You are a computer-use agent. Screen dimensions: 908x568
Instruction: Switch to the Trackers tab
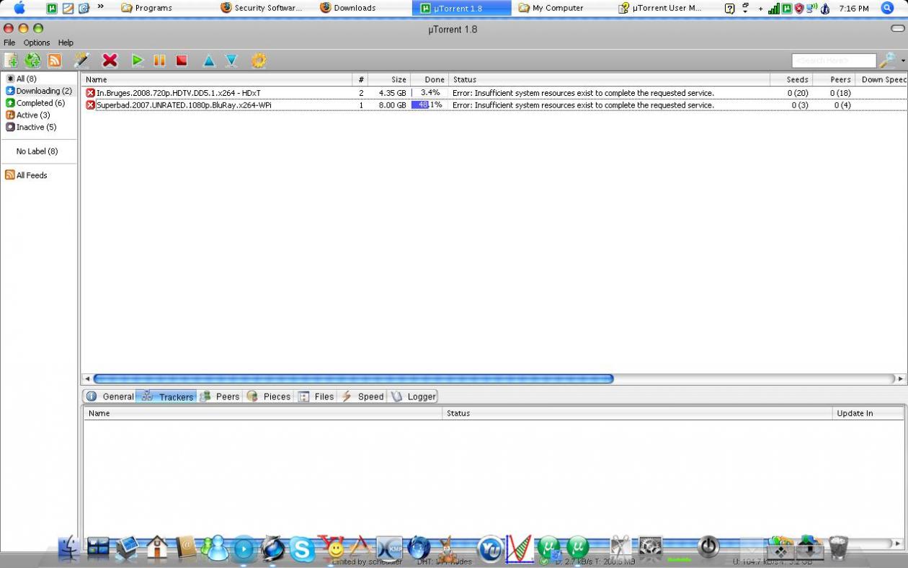coord(166,396)
